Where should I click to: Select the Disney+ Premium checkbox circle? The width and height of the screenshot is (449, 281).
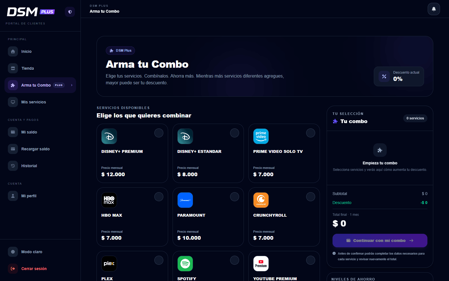(159, 133)
